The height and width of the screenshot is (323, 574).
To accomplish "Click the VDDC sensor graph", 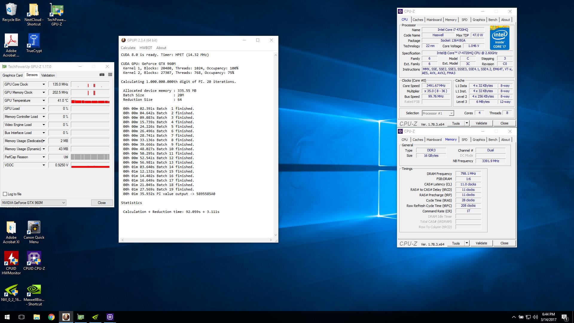I will coord(90,165).
